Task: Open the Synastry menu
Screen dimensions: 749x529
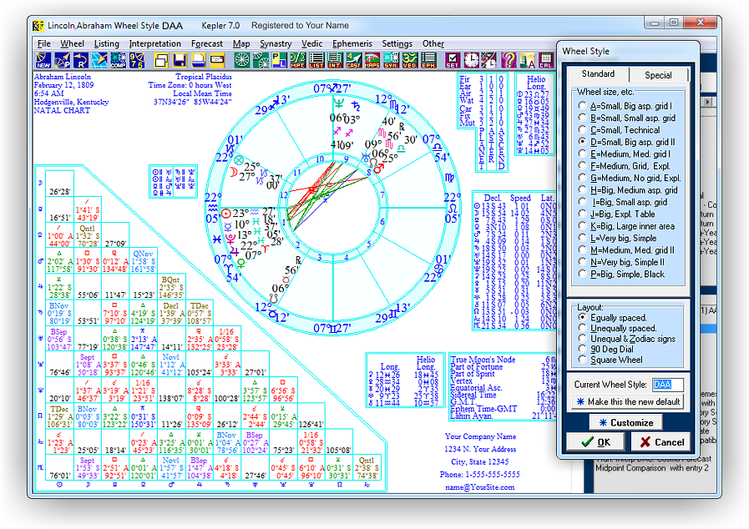Action: coord(276,43)
